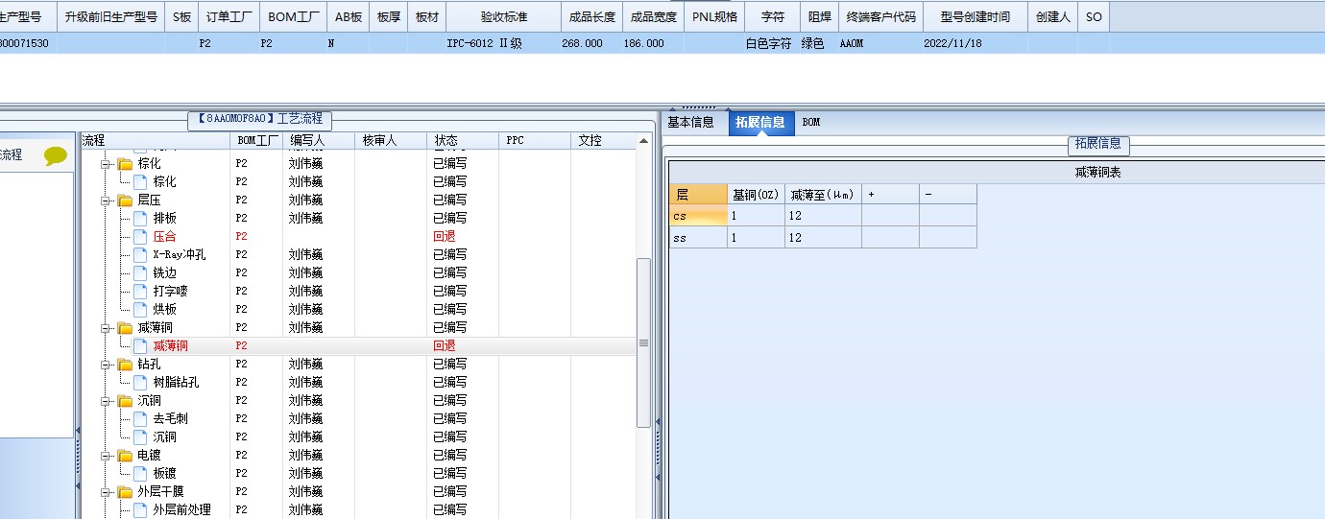Click the document icon beside 烘板
This screenshot has height=519, width=1325.
click(140, 310)
